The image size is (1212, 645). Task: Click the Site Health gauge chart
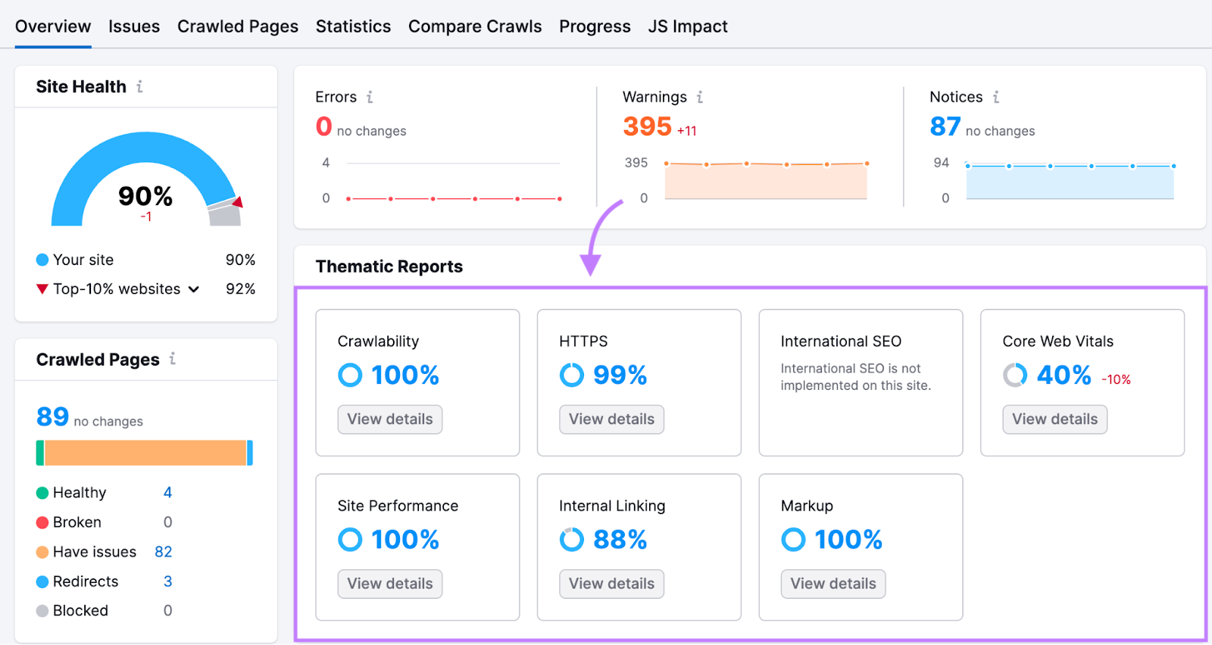point(145,180)
